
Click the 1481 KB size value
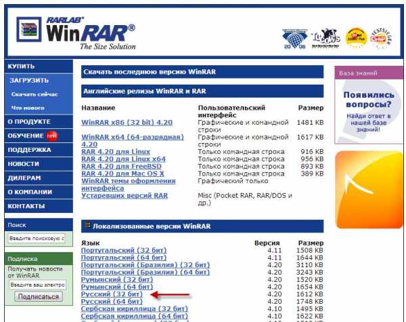(310, 123)
